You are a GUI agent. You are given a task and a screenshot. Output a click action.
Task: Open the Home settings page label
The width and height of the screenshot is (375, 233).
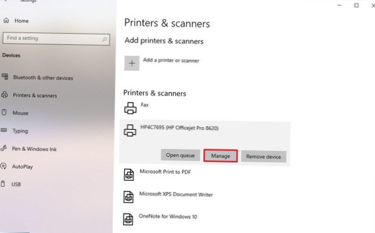coord(22,21)
